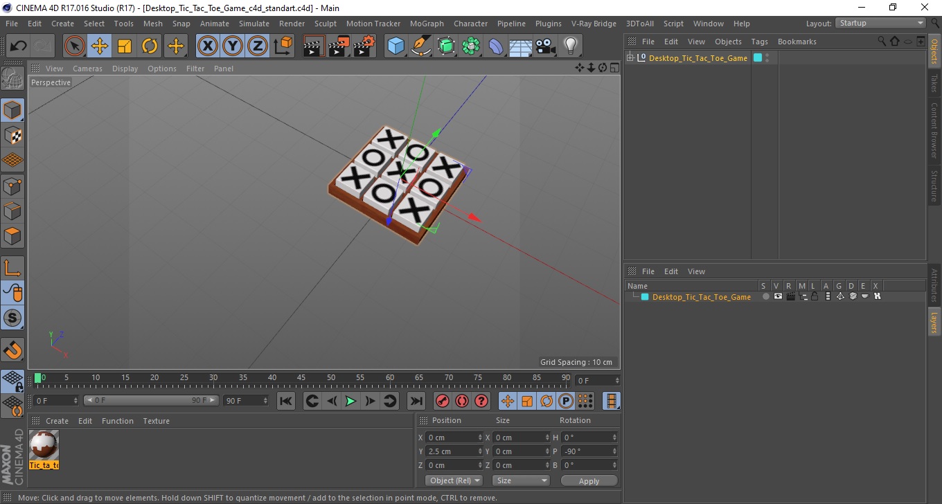Toggle the layer Solo dot for Desktop_Tic_Tac_Toe_Game
The width and height of the screenshot is (942, 504).
(x=765, y=296)
